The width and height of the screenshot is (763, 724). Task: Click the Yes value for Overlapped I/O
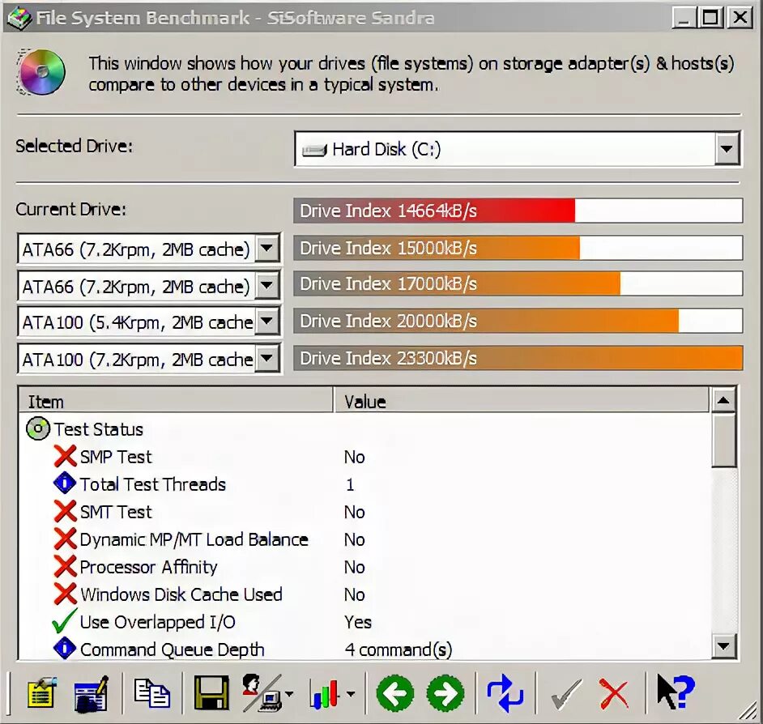[x=358, y=622]
